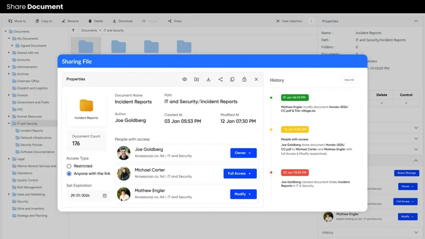Click Move to in the top toolbar
425x239 pixels.
tap(17, 21)
